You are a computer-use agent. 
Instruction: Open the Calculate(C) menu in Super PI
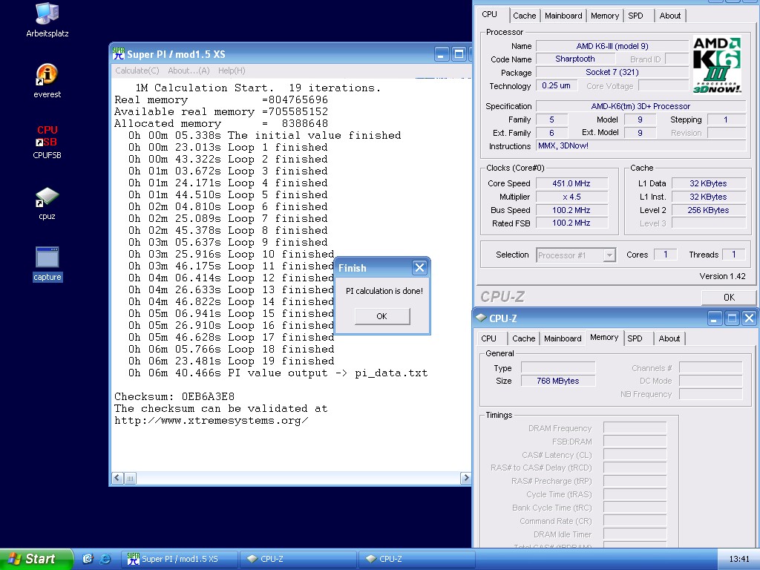(x=137, y=71)
